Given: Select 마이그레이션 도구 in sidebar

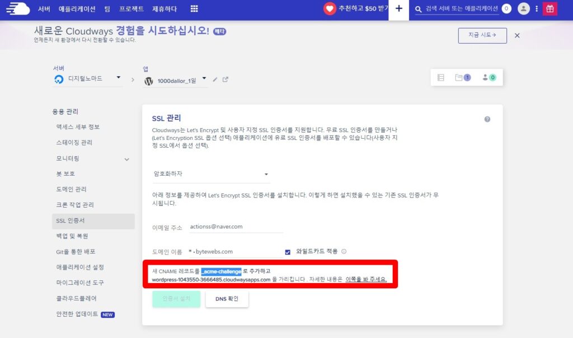Looking at the screenshot, I should click(x=80, y=283).
